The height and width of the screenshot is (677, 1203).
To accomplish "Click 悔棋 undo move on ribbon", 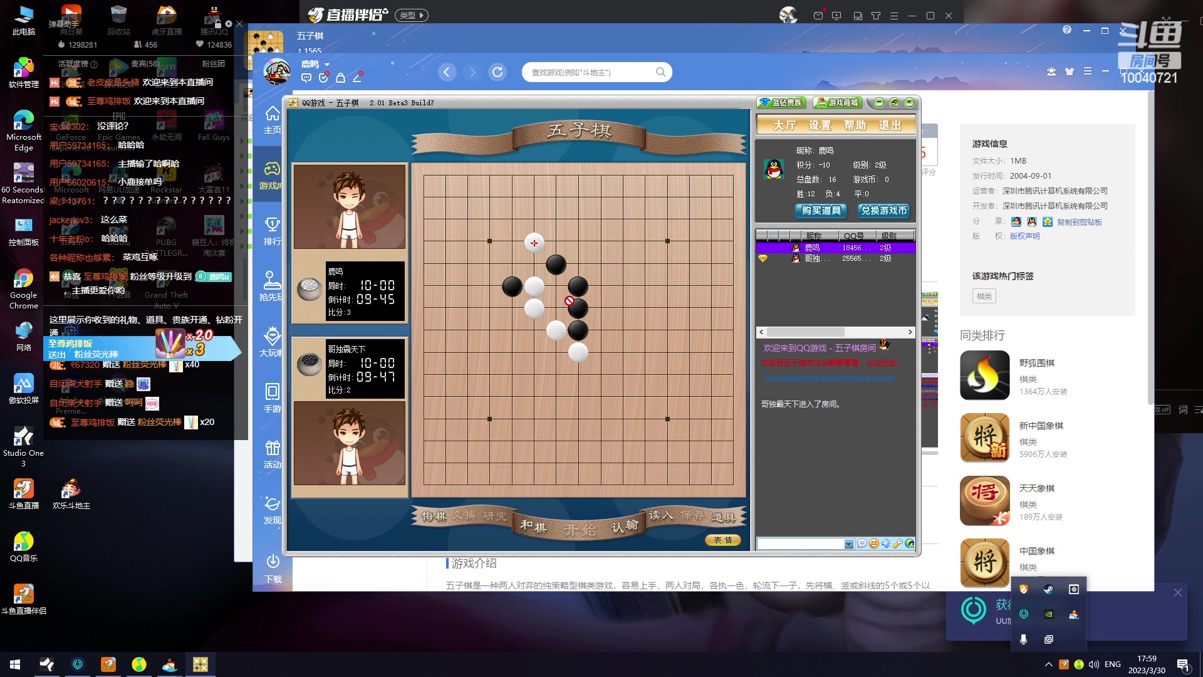I will coord(434,516).
